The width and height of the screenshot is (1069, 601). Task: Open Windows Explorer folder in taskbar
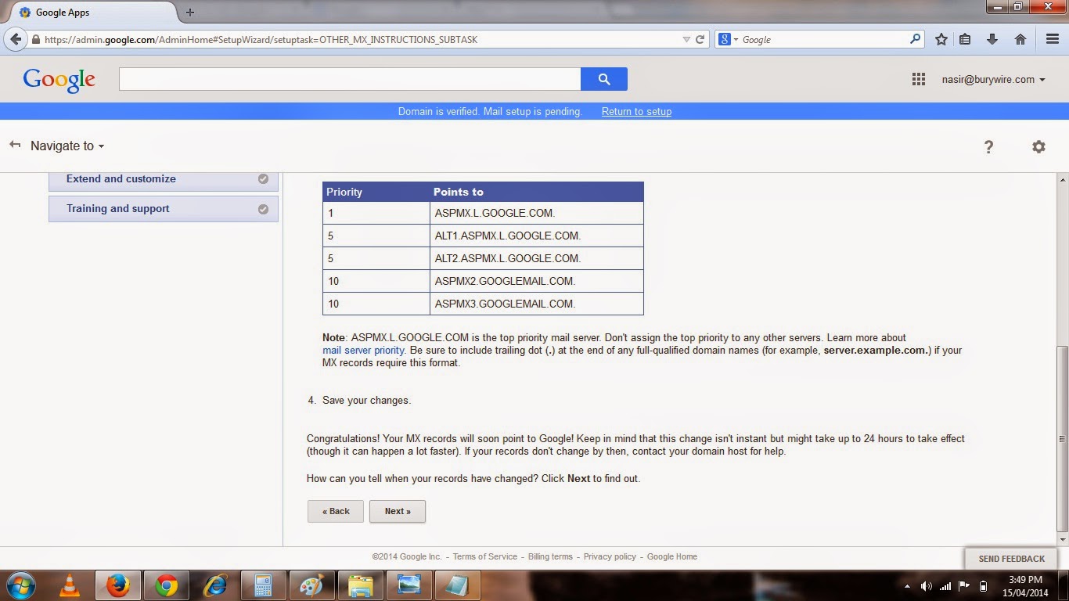[x=360, y=585]
